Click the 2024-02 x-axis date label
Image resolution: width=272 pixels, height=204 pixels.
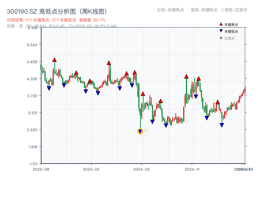pos(141,169)
